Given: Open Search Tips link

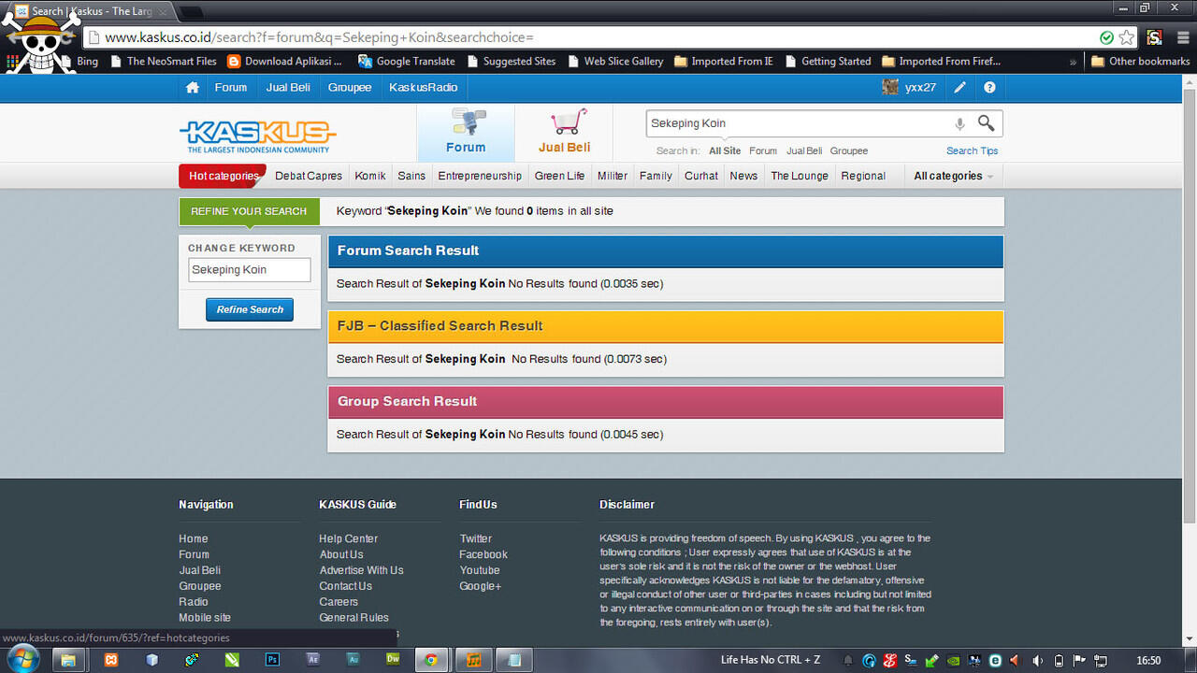Looking at the screenshot, I should pyautogui.click(x=973, y=150).
